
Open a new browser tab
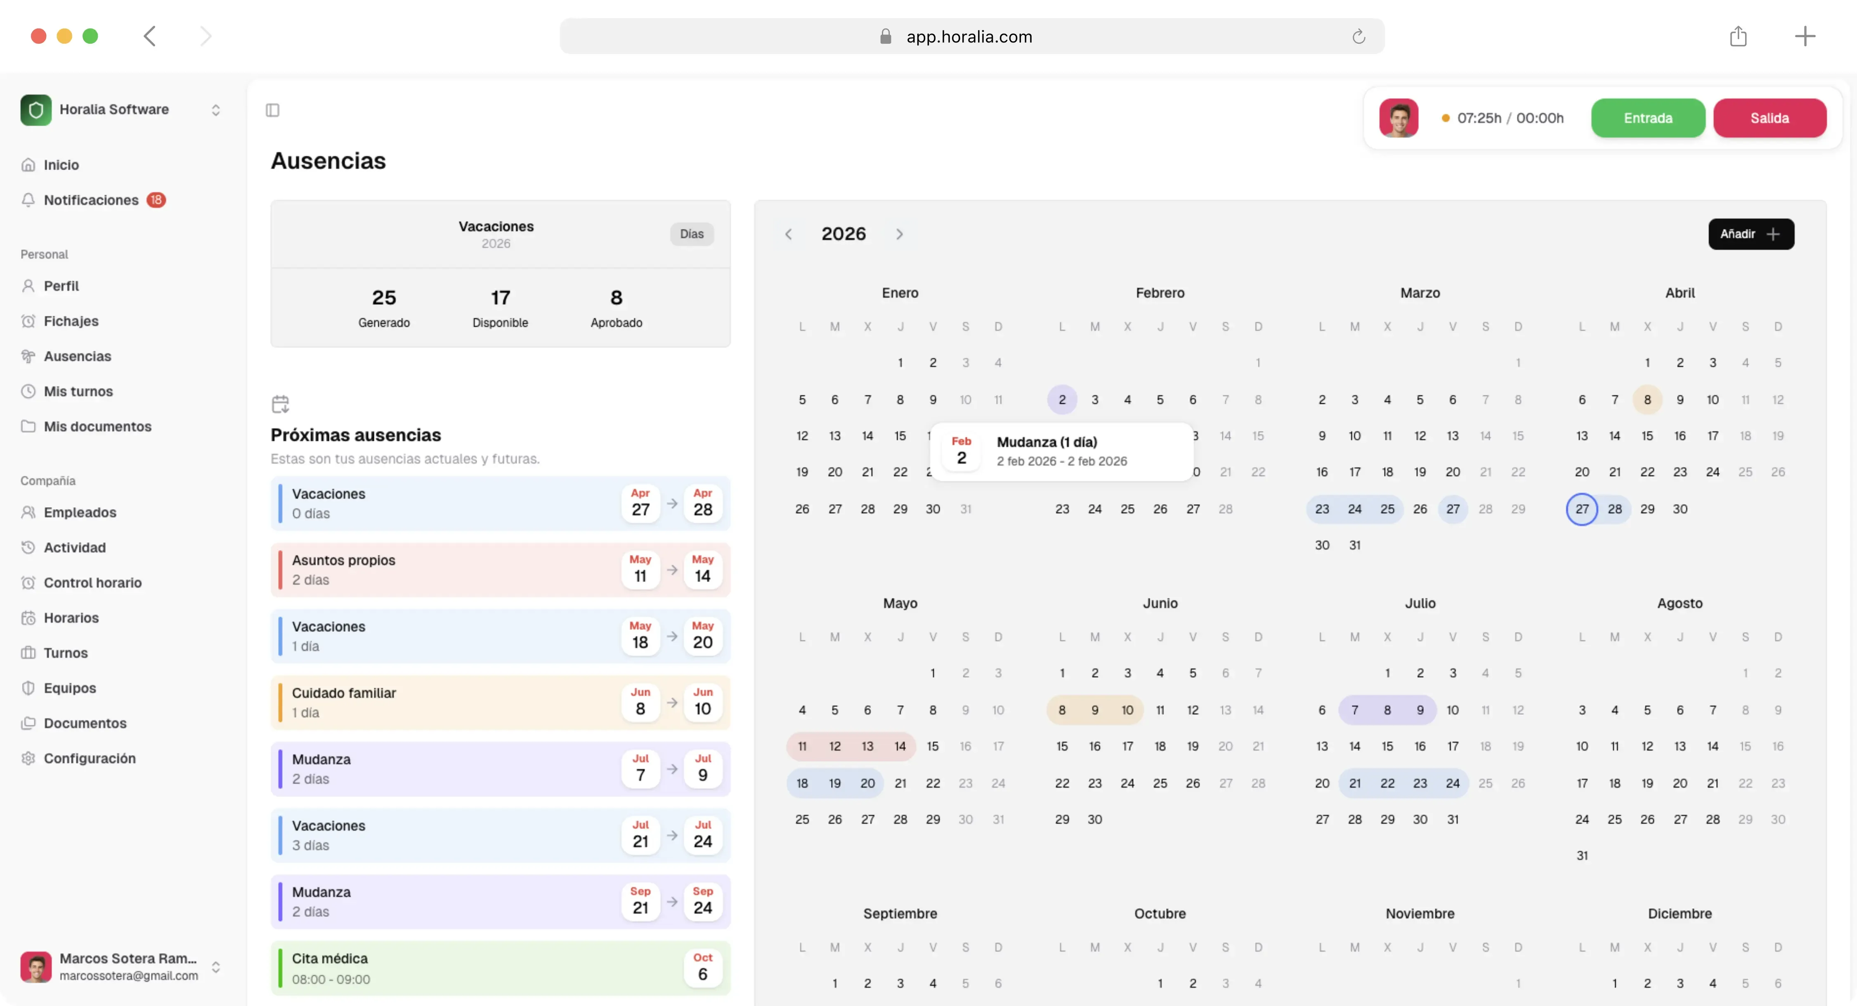(x=1805, y=36)
